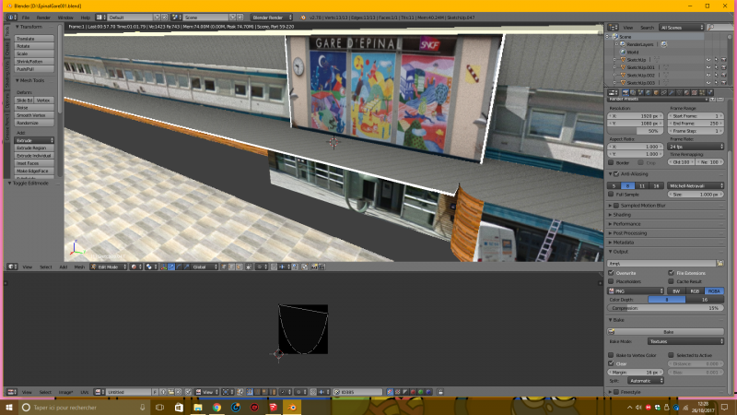Open the Help menu
Image resolution: width=737 pixels, height=415 pixels.
point(85,18)
